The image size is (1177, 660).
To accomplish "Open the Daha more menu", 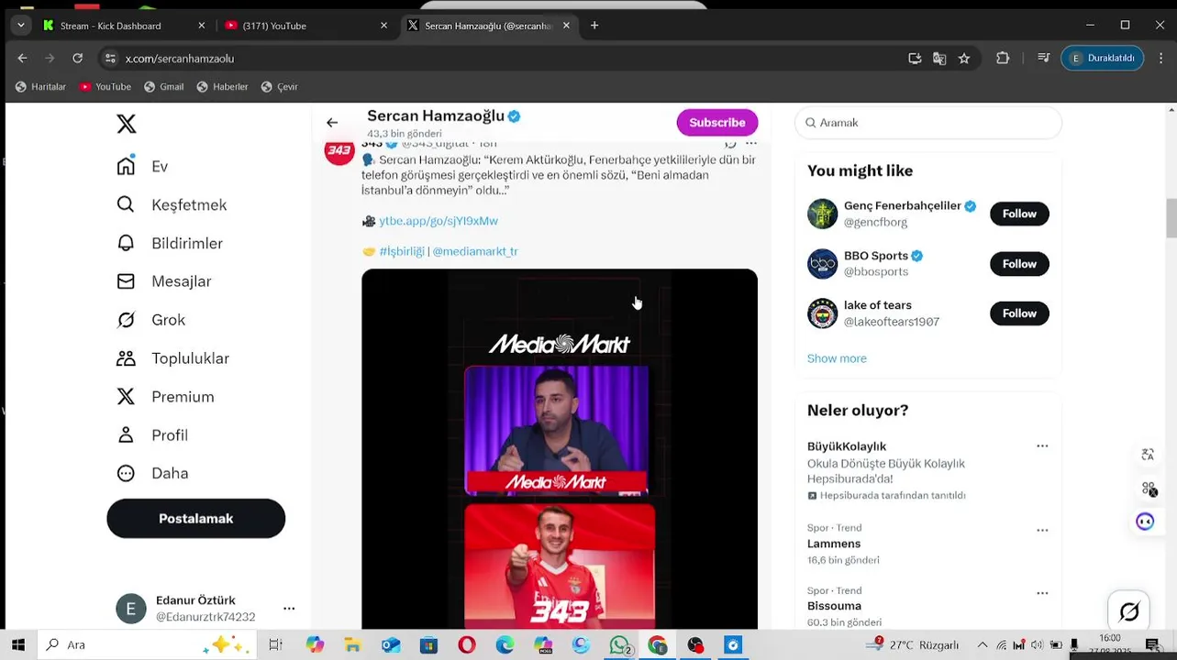I will coord(152,473).
